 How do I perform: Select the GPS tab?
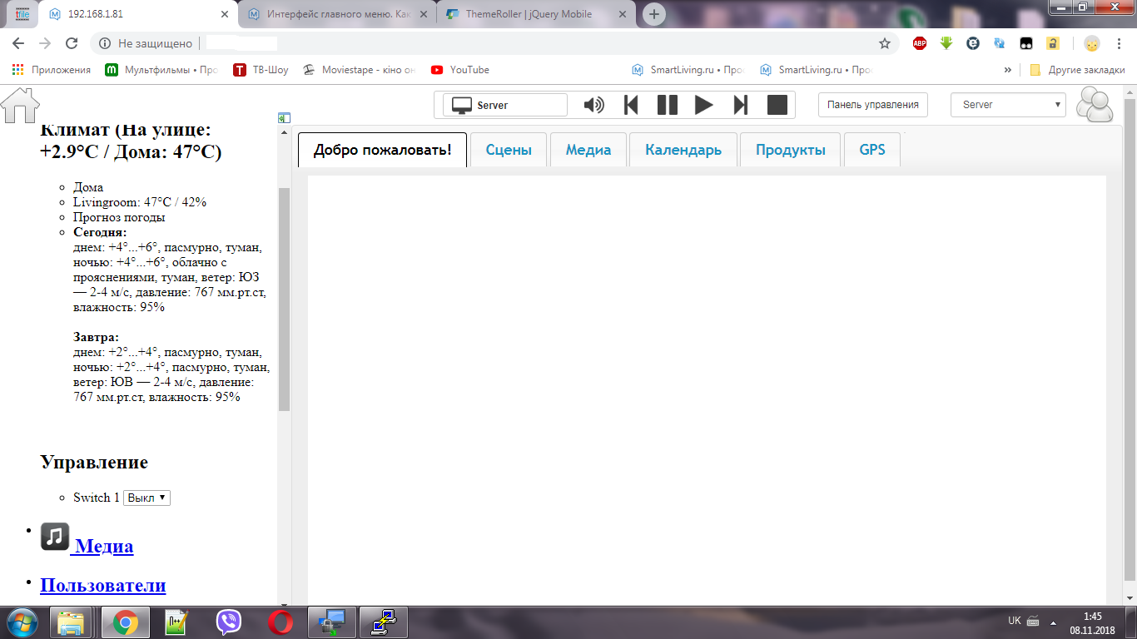(871, 150)
